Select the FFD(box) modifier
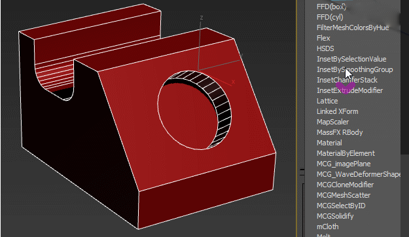409x237 pixels. (332, 7)
